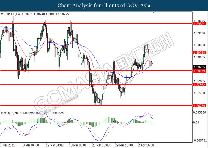Select the 1.36750 red price label
The height and width of the screenshot is (148, 208).
[199, 106]
